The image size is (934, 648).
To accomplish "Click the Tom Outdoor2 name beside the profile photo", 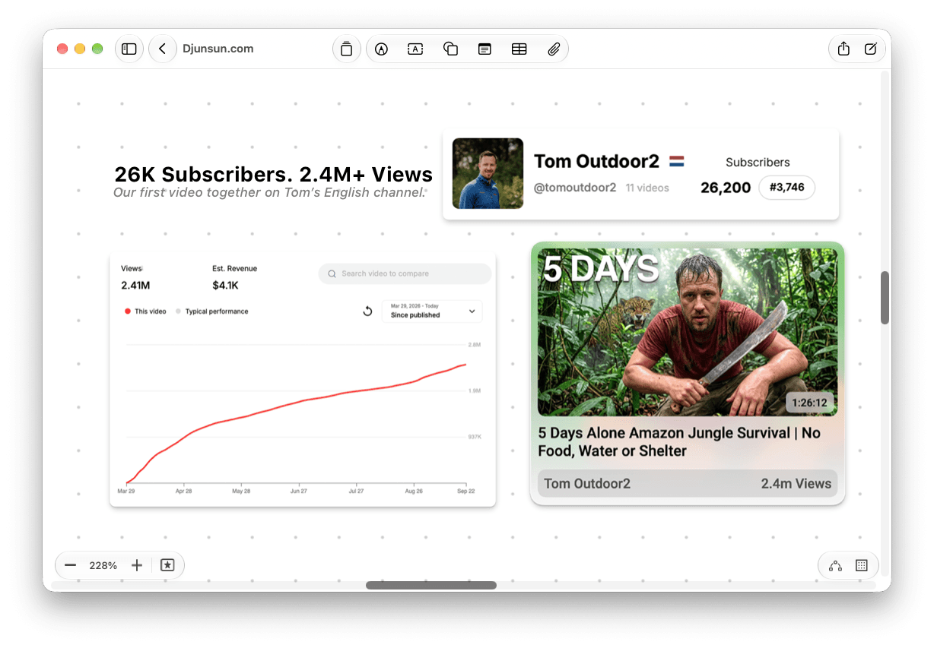I will 596,161.
